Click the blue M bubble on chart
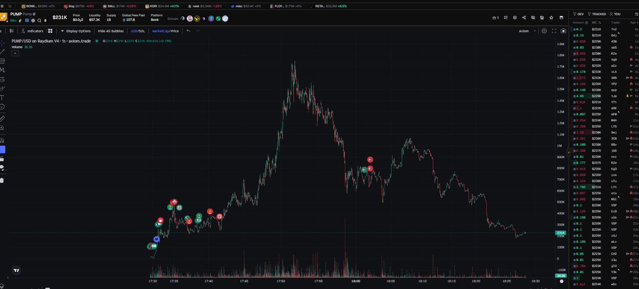The height and width of the screenshot is (289, 639). coord(157,240)
